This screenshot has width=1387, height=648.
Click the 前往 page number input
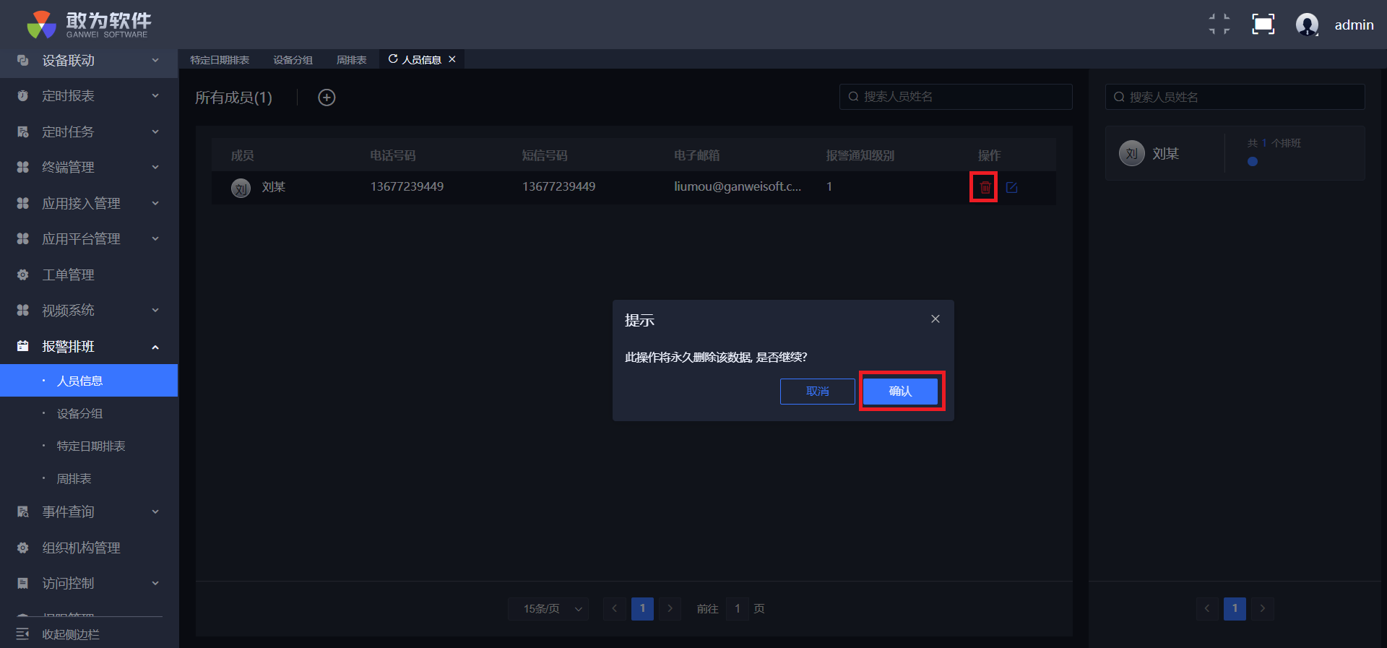[x=737, y=609]
